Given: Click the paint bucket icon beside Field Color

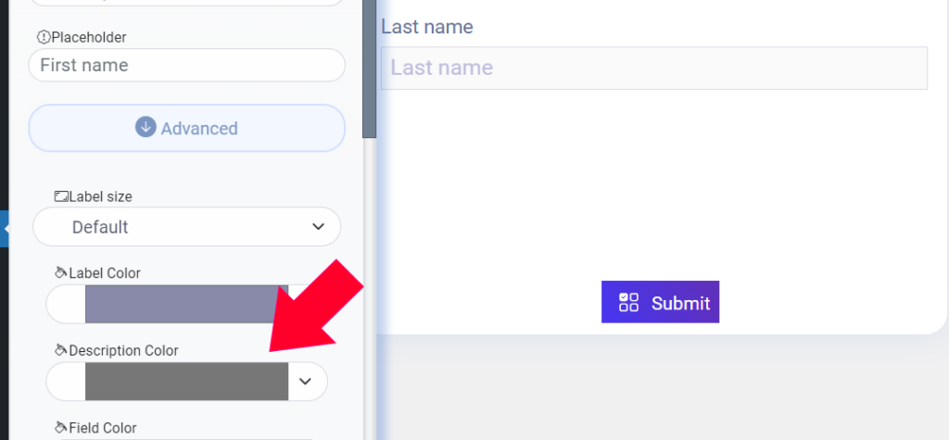Looking at the screenshot, I should point(60,428).
